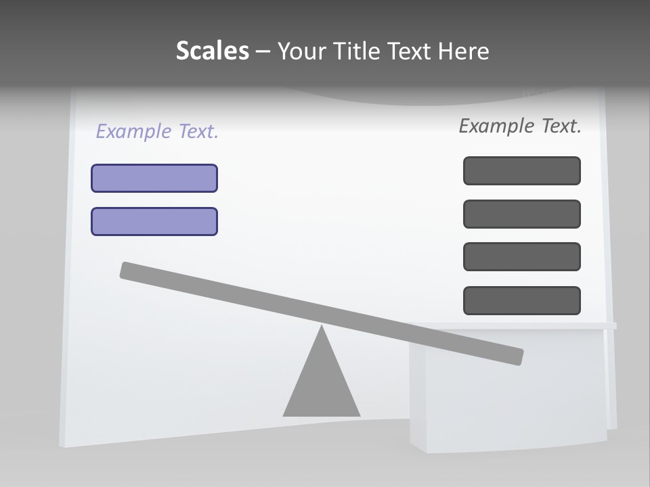Select the purple "Example Text." label
This screenshot has height=487, width=650.
click(157, 131)
